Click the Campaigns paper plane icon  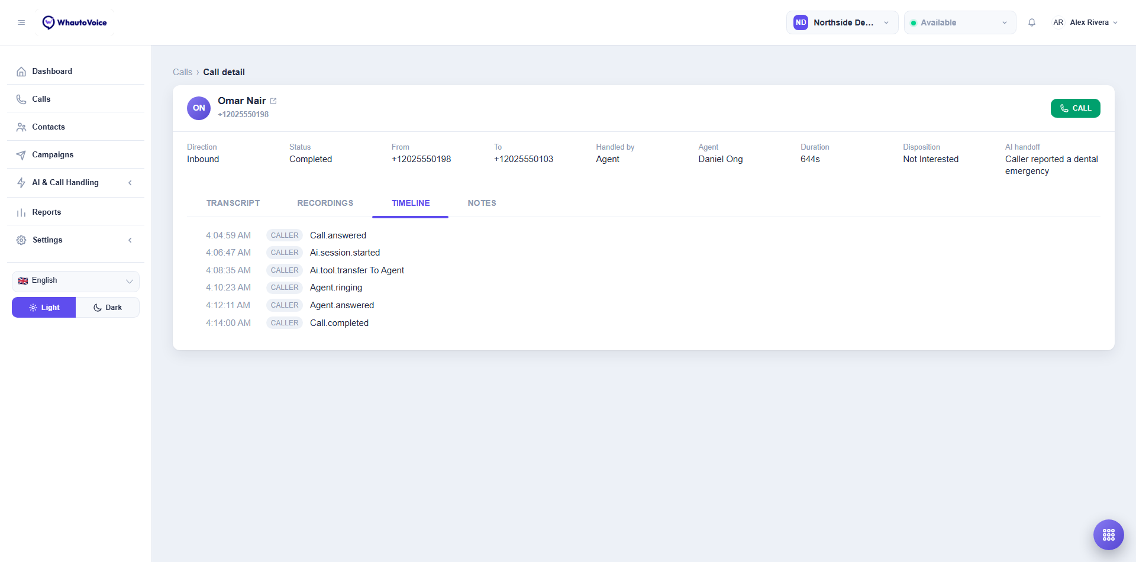[x=21, y=155]
